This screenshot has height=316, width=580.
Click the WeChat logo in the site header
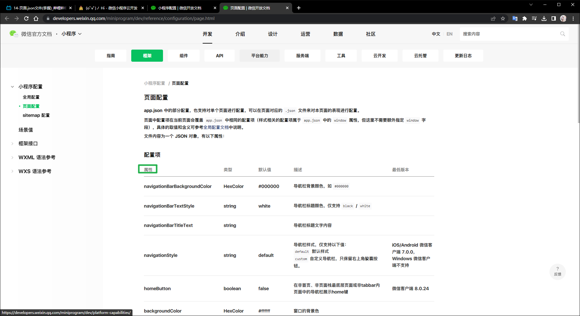[14, 34]
